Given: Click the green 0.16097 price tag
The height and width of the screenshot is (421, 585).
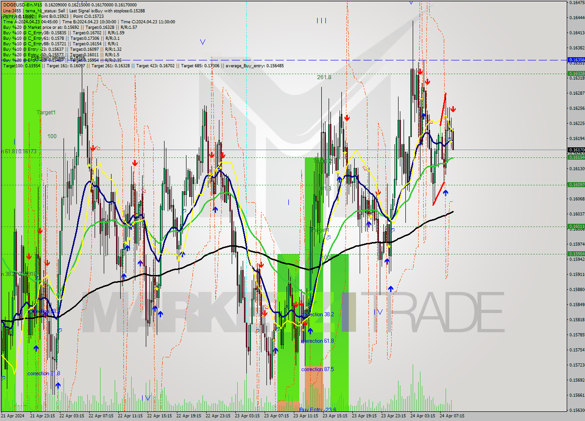Looking at the screenshot, I should [576, 184].
